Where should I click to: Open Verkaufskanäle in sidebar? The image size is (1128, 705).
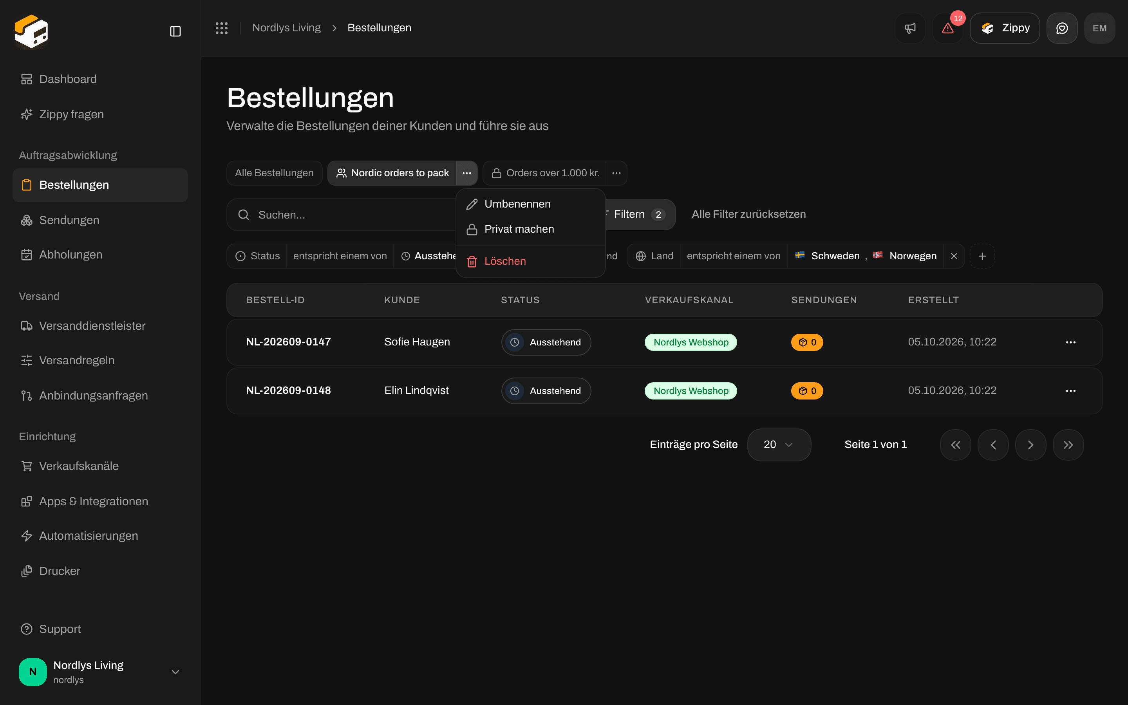pyautogui.click(x=100, y=466)
